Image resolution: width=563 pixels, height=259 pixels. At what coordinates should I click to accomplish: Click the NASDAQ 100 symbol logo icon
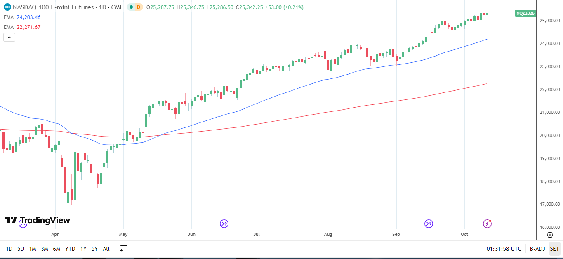(7, 7)
